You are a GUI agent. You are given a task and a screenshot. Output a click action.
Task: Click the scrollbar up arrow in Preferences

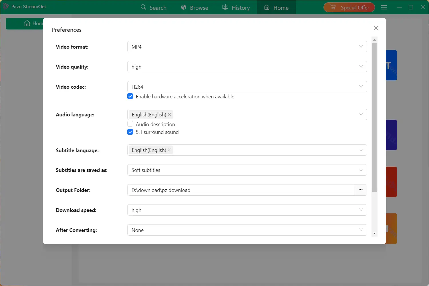coord(374,40)
